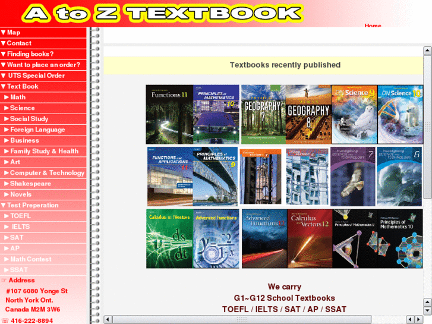Collapse the Text Book section
Screen dimensions: 432x324
coord(43,86)
